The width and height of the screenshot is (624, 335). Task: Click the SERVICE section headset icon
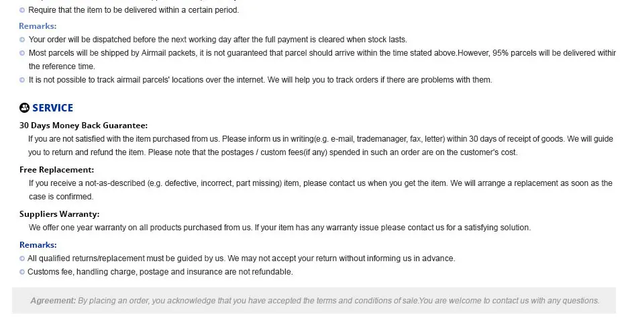click(25, 108)
